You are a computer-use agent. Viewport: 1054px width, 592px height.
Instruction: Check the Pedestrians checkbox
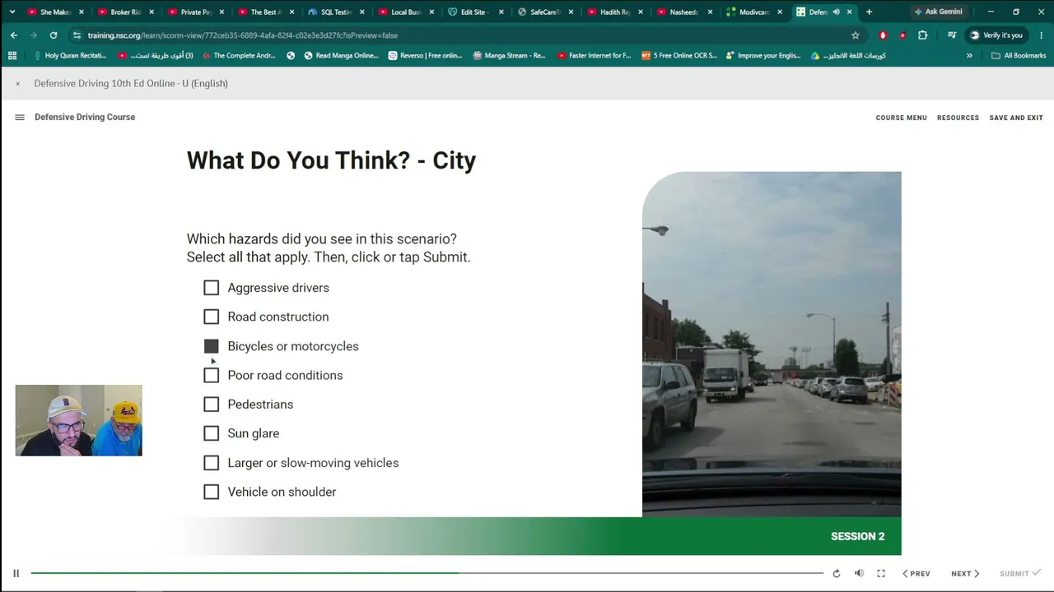pyautogui.click(x=212, y=405)
